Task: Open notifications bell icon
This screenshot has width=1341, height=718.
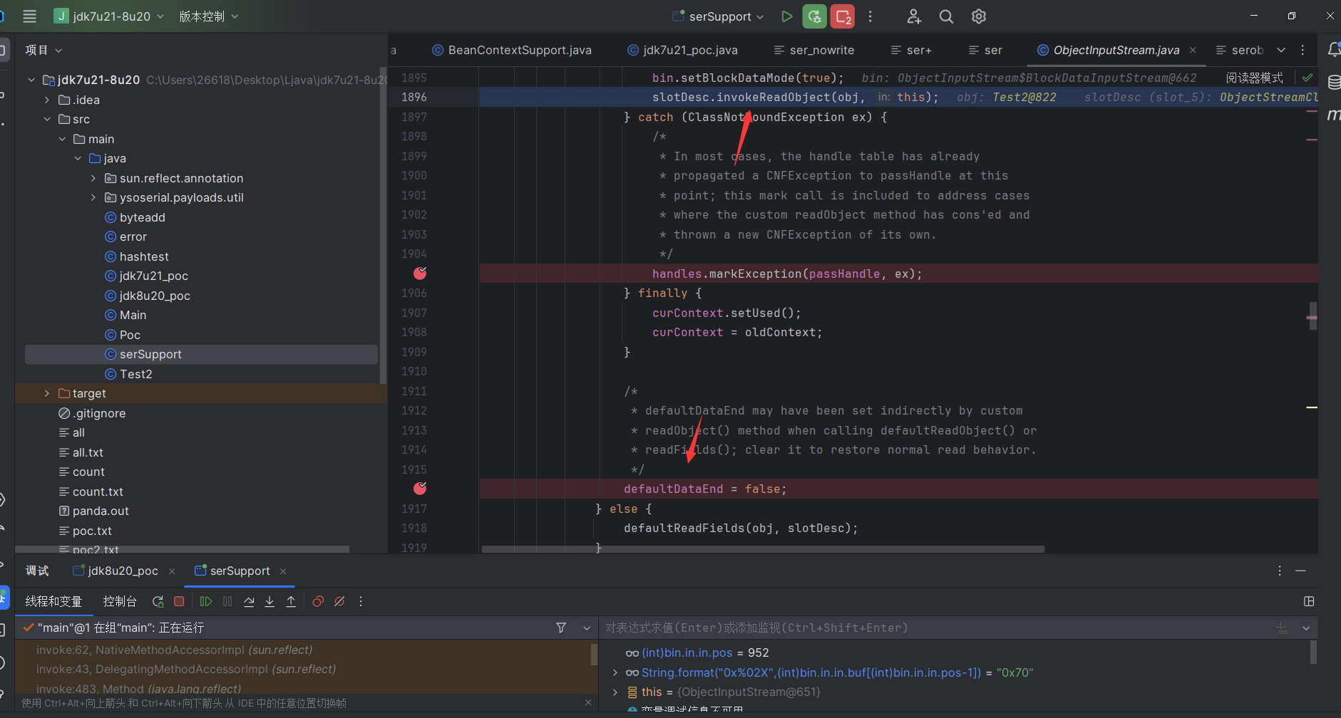Action: pyautogui.click(x=1334, y=50)
